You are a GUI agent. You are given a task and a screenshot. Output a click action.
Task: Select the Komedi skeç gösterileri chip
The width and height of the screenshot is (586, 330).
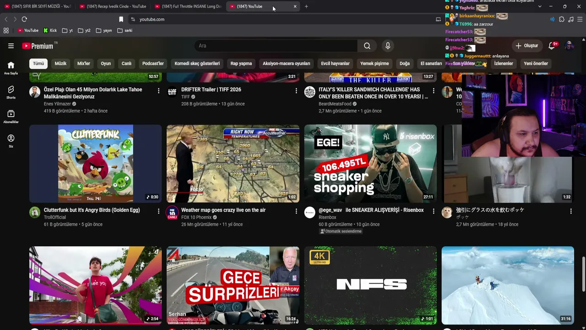[x=197, y=64]
